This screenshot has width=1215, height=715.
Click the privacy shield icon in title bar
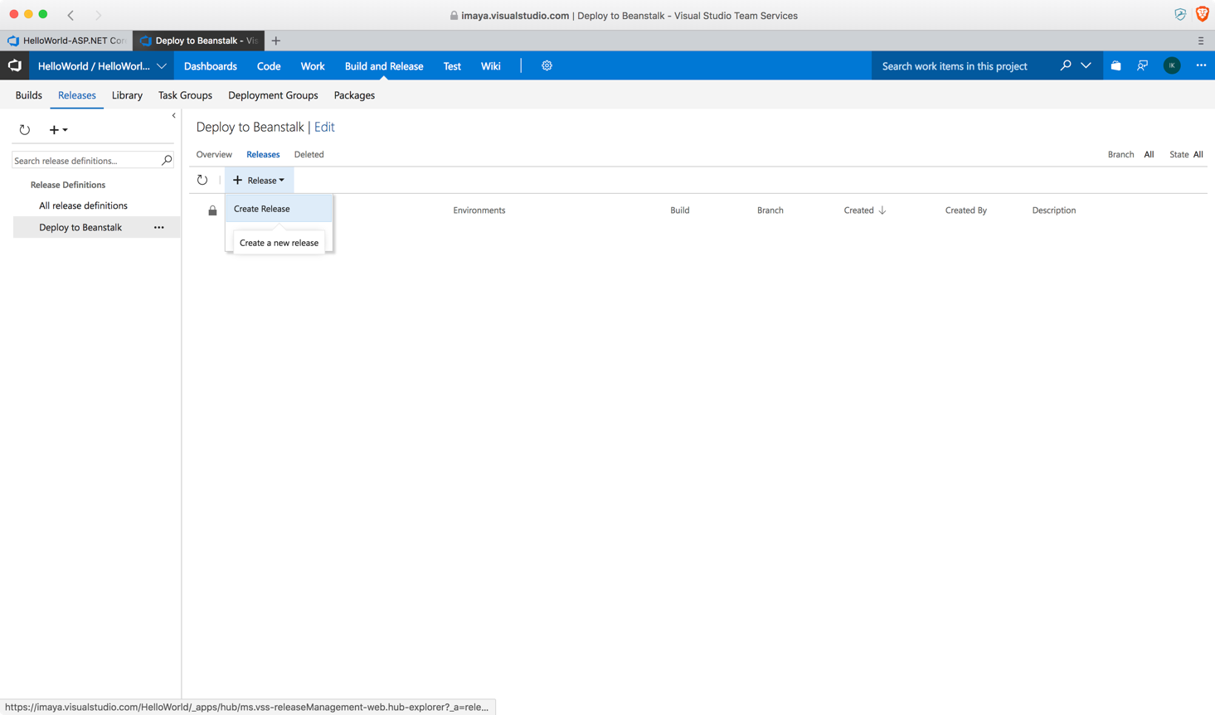coord(1179,15)
